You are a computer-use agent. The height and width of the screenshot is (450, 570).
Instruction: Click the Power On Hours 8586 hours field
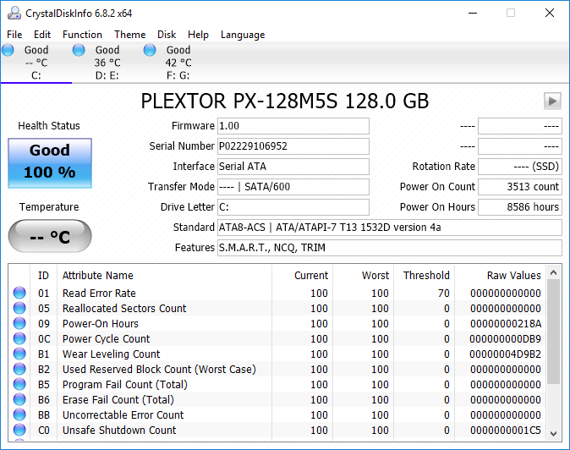520,207
